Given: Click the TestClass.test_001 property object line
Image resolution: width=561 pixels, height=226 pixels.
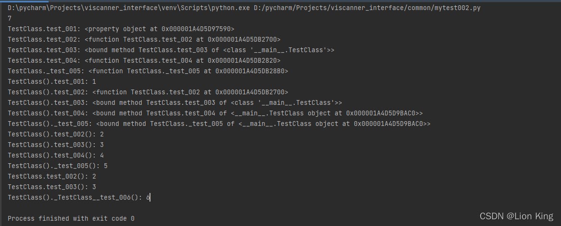Looking at the screenshot, I should click(121, 29).
